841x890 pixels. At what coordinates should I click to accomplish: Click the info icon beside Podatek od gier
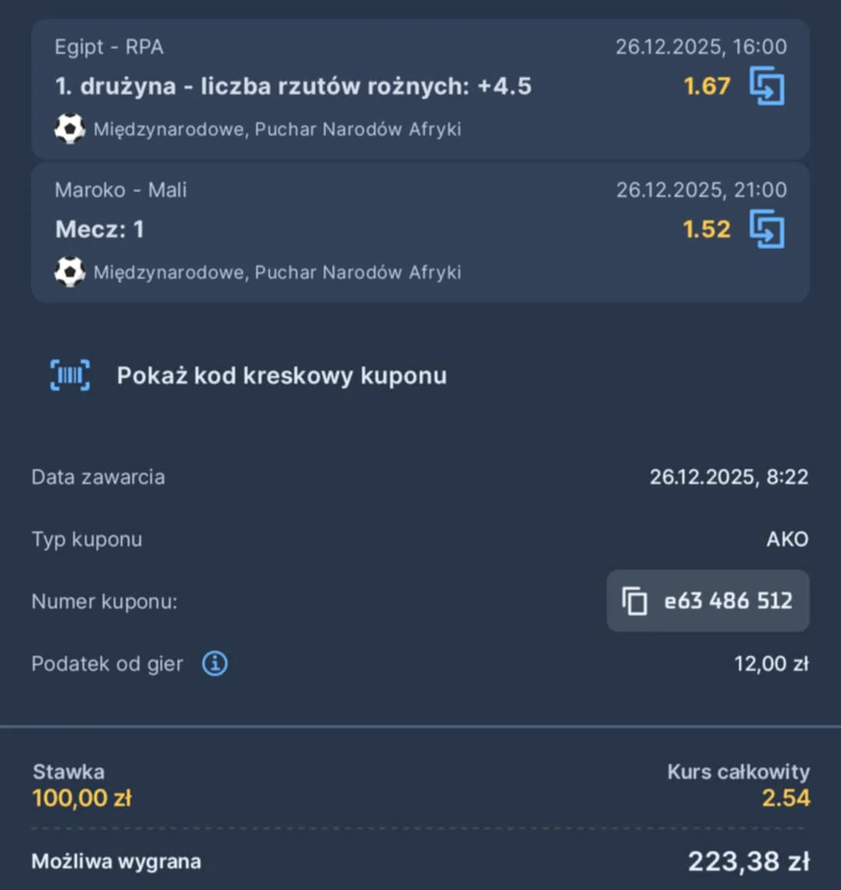point(215,664)
